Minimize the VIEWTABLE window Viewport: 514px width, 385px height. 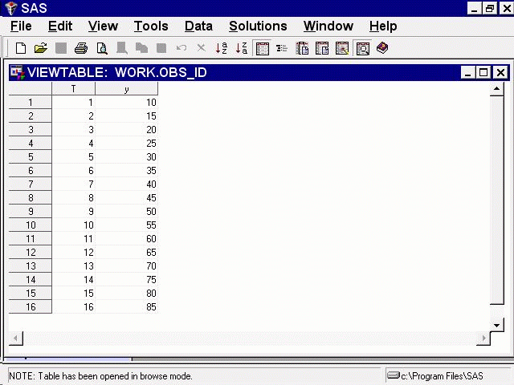tap(467, 72)
